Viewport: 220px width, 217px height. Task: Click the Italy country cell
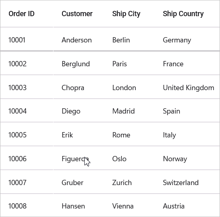(x=187, y=134)
